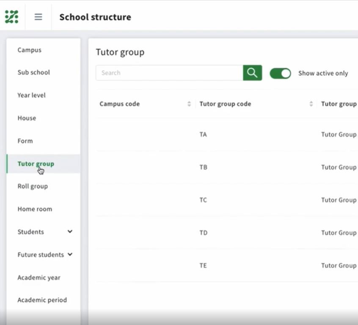This screenshot has height=325, width=358.
Task: Select Roll group menu item
Action: pos(33,186)
